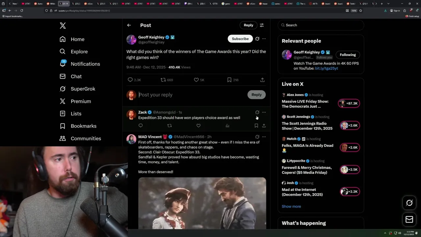Click Grok icon on Geoff Keighley's post

pos(257,39)
